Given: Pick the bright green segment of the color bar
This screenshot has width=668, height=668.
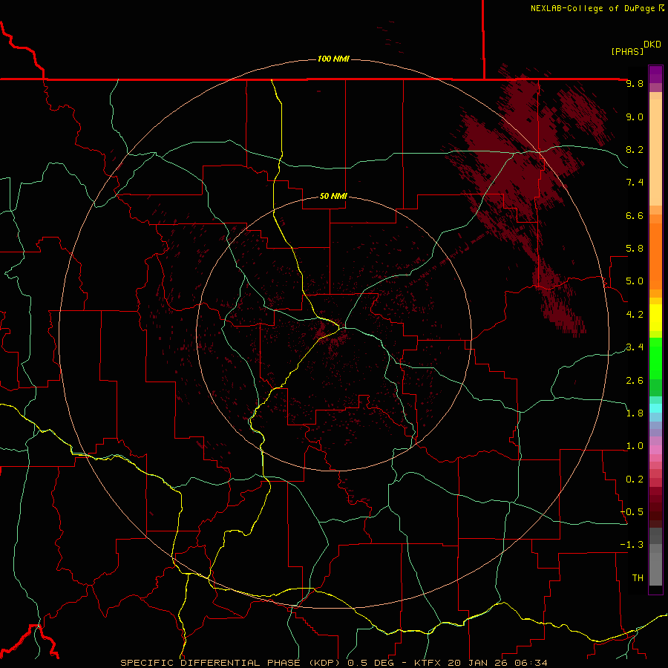Looking at the screenshot, I should coord(655,358).
